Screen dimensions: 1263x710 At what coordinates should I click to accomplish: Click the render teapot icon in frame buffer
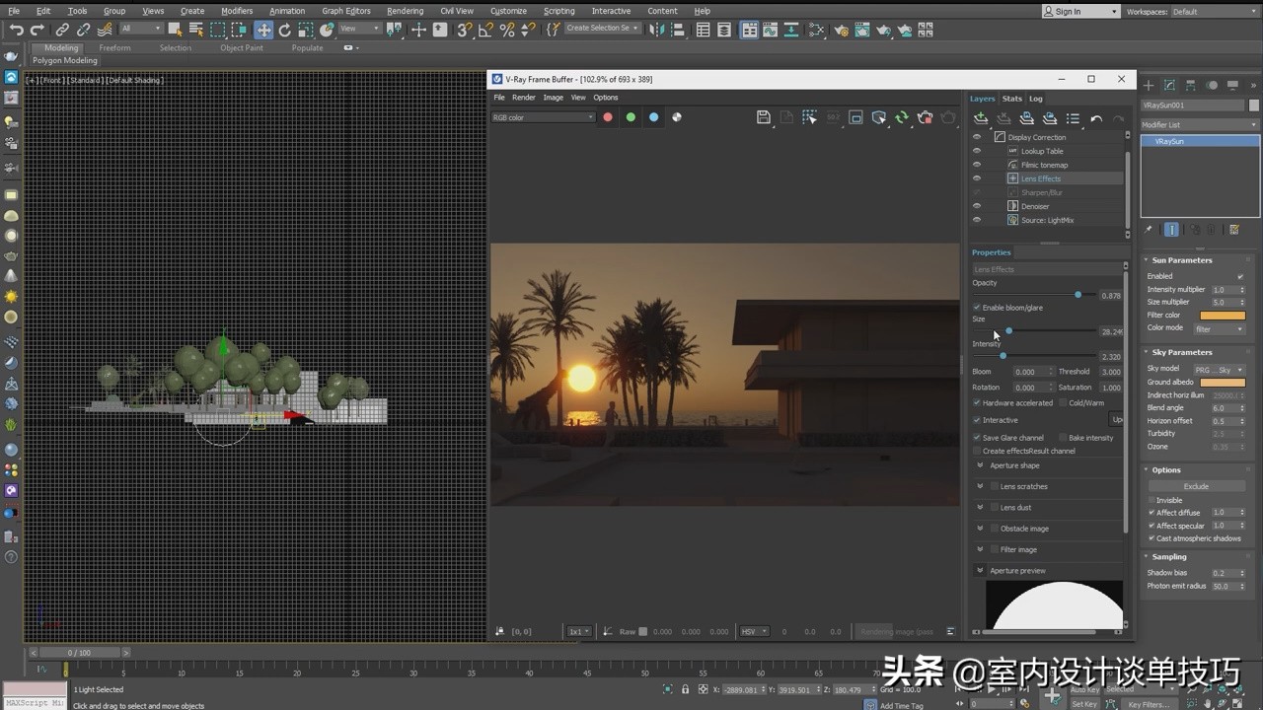coord(925,117)
